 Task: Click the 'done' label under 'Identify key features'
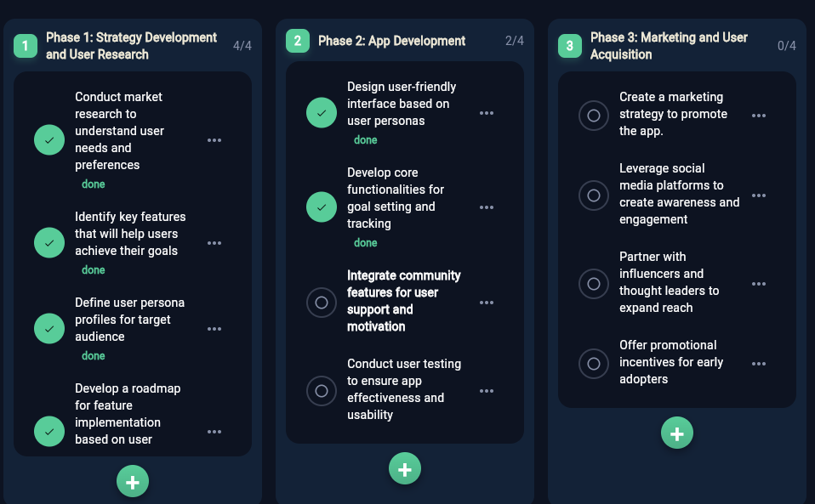(x=94, y=269)
